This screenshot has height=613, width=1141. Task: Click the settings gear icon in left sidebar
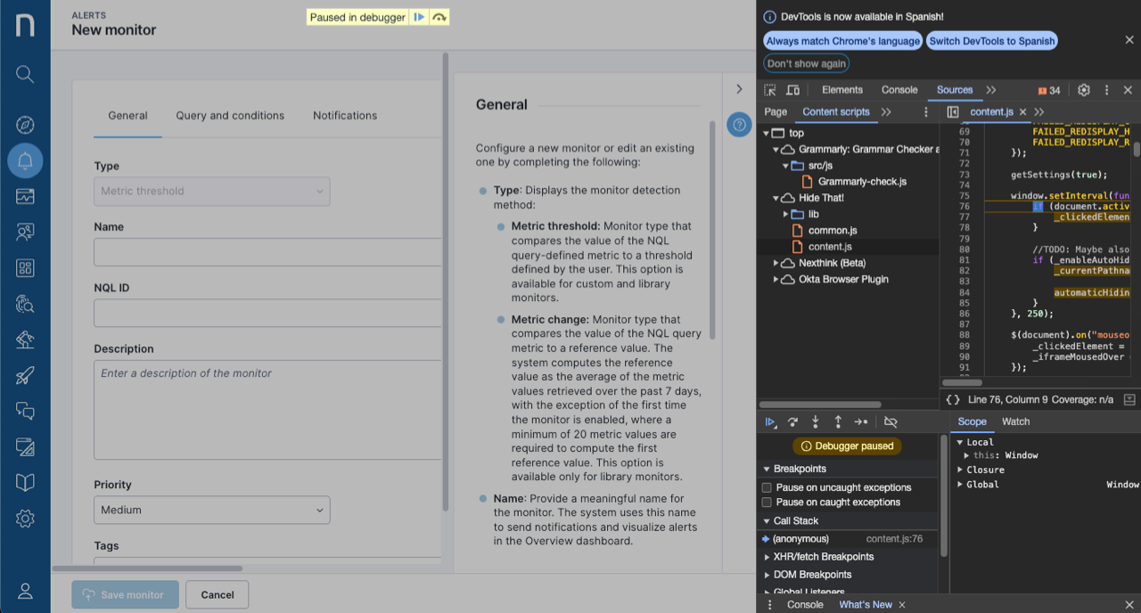coord(25,518)
